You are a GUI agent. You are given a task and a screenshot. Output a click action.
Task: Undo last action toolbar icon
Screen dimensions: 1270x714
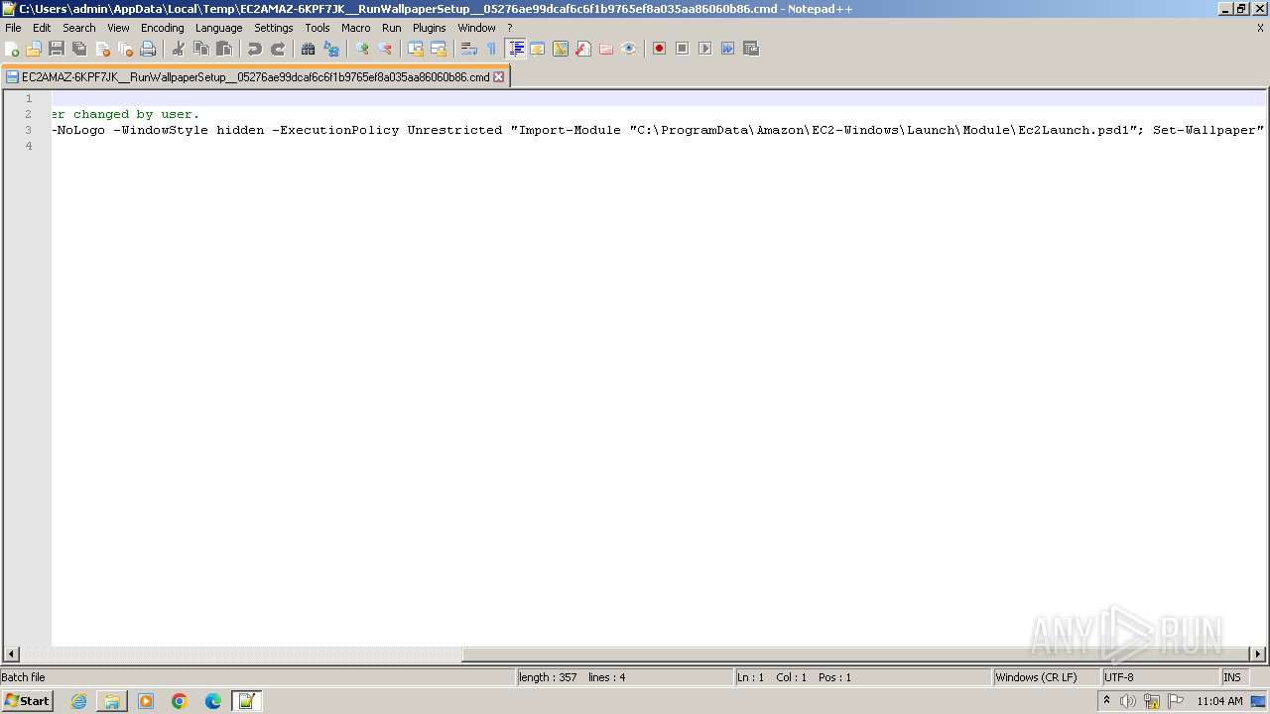coord(255,49)
